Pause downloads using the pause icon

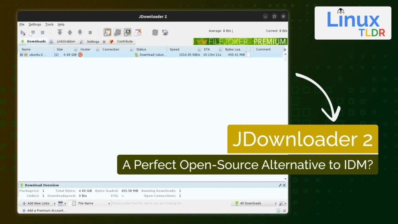click(x=33, y=33)
